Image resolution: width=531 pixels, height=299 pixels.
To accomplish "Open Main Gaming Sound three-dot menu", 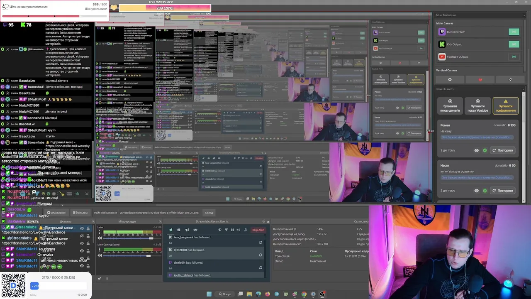I will click(x=99, y=249).
